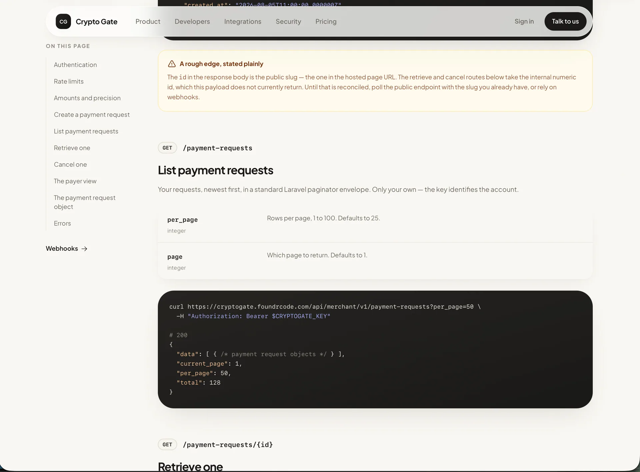640x472 pixels.
Task: Click the "current_page": 1 line in code
Action: (x=209, y=364)
